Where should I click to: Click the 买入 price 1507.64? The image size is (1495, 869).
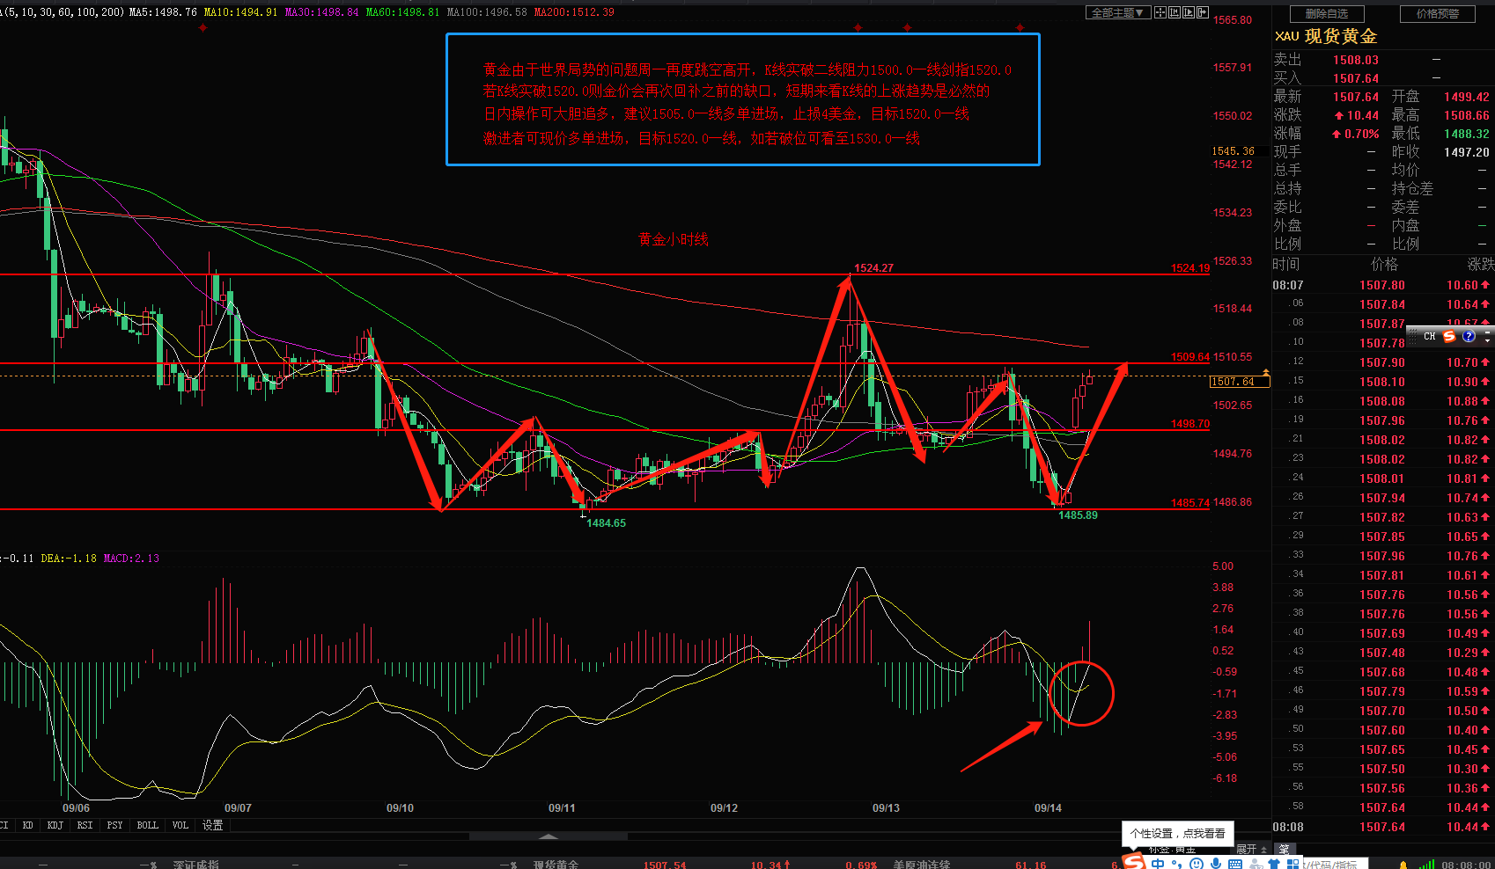tap(1356, 78)
